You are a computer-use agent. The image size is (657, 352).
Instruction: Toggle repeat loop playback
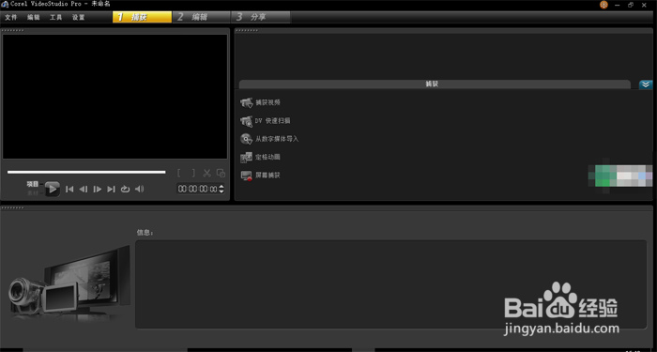click(125, 190)
